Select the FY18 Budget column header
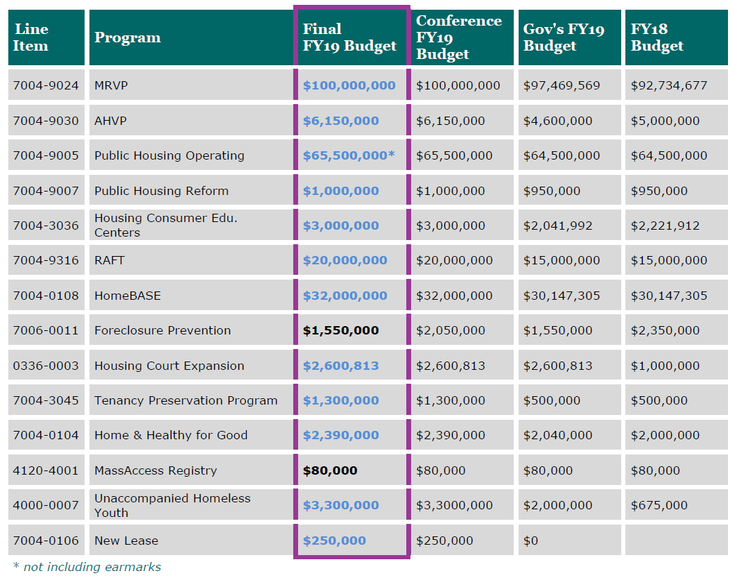737x578 pixels. click(x=657, y=37)
